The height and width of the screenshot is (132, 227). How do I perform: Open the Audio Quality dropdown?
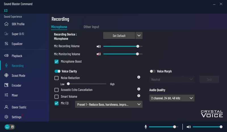click(x=172, y=98)
